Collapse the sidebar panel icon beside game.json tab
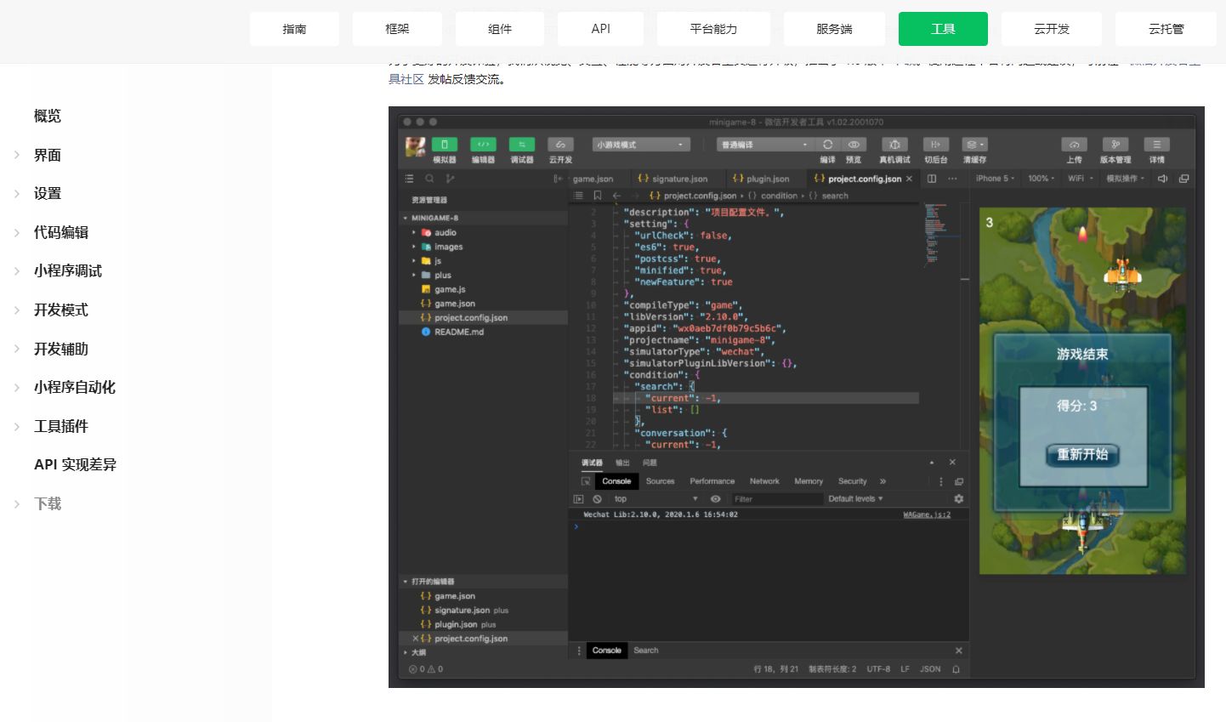 pos(558,179)
